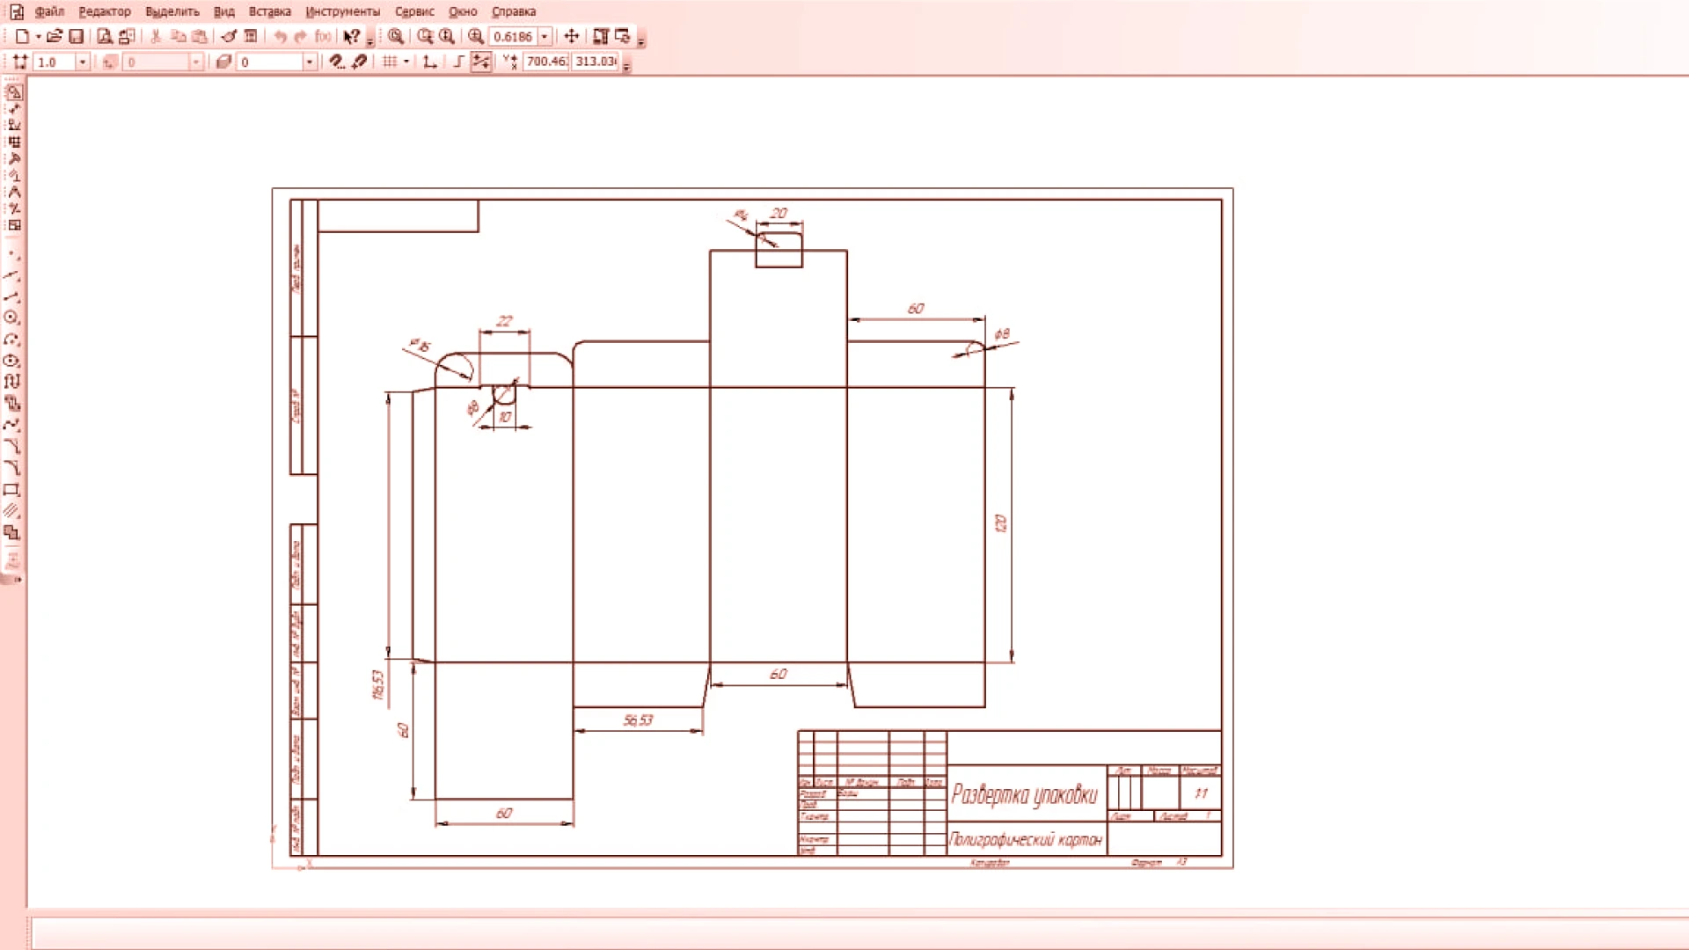The width and height of the screenshot is (1689, 950).
Task: Click the X coordinate field 700.46
Action: point(545,62)
